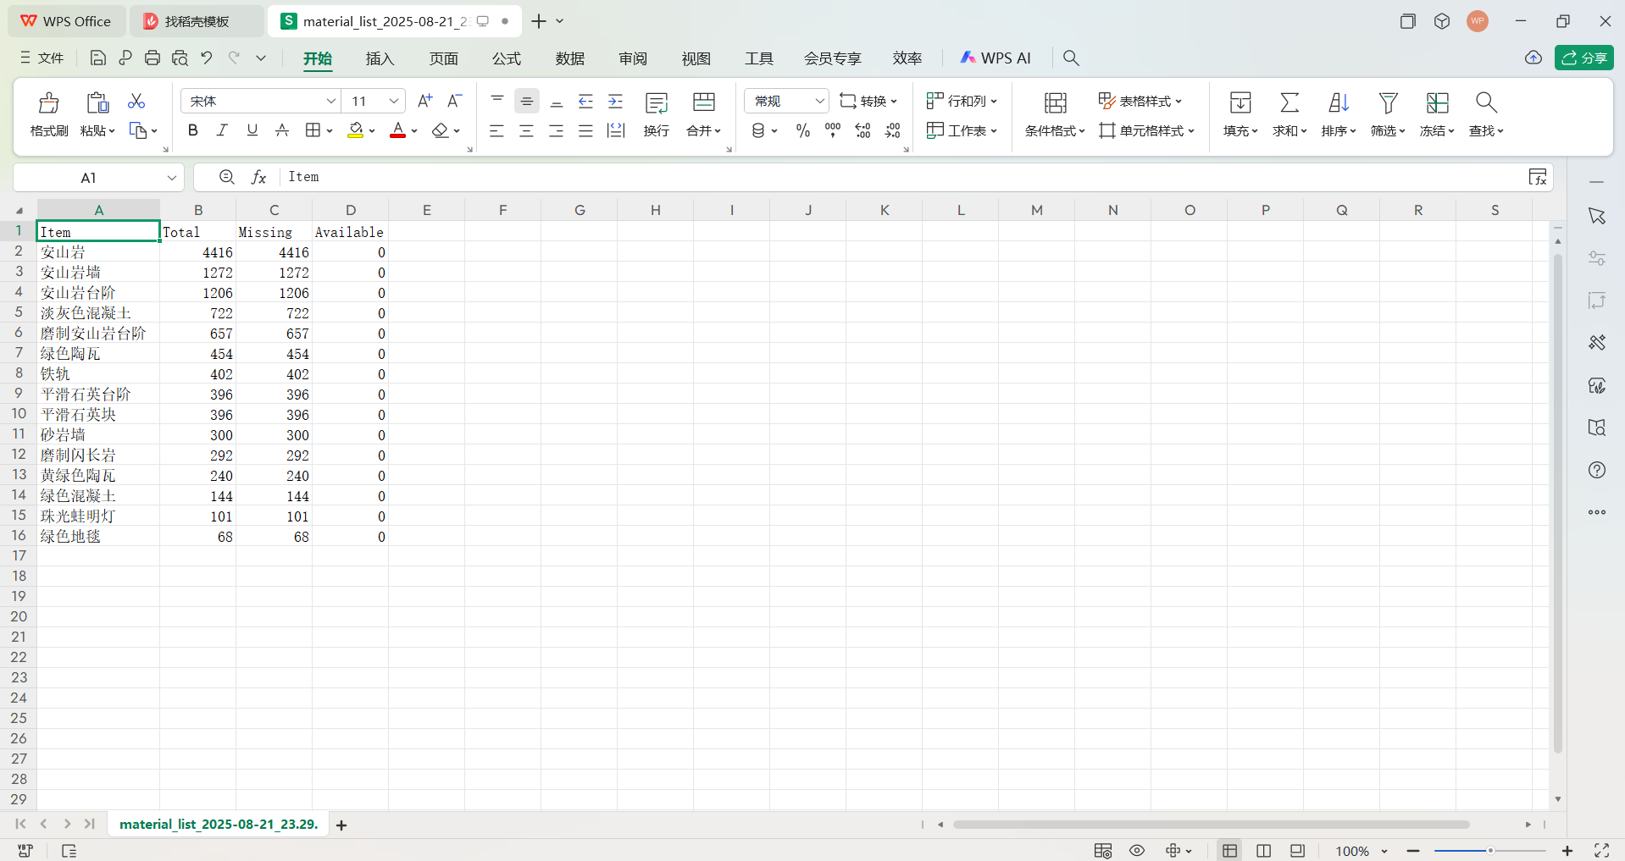Switch to the 找稻壳模板 tab
This screenshot has height=861, width=1625.
pos(197,21)
